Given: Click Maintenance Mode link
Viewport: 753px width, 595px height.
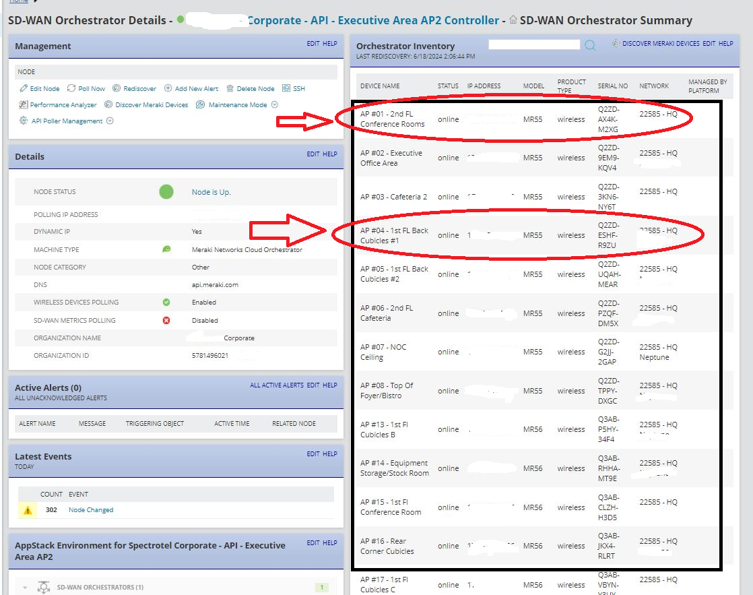Looking at the screenshot, I should (x=238, y=104).
